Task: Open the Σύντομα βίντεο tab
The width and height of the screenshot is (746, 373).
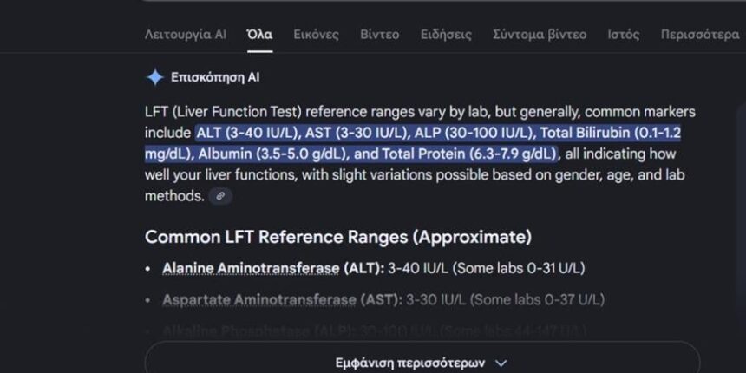Action: (540, 35)
